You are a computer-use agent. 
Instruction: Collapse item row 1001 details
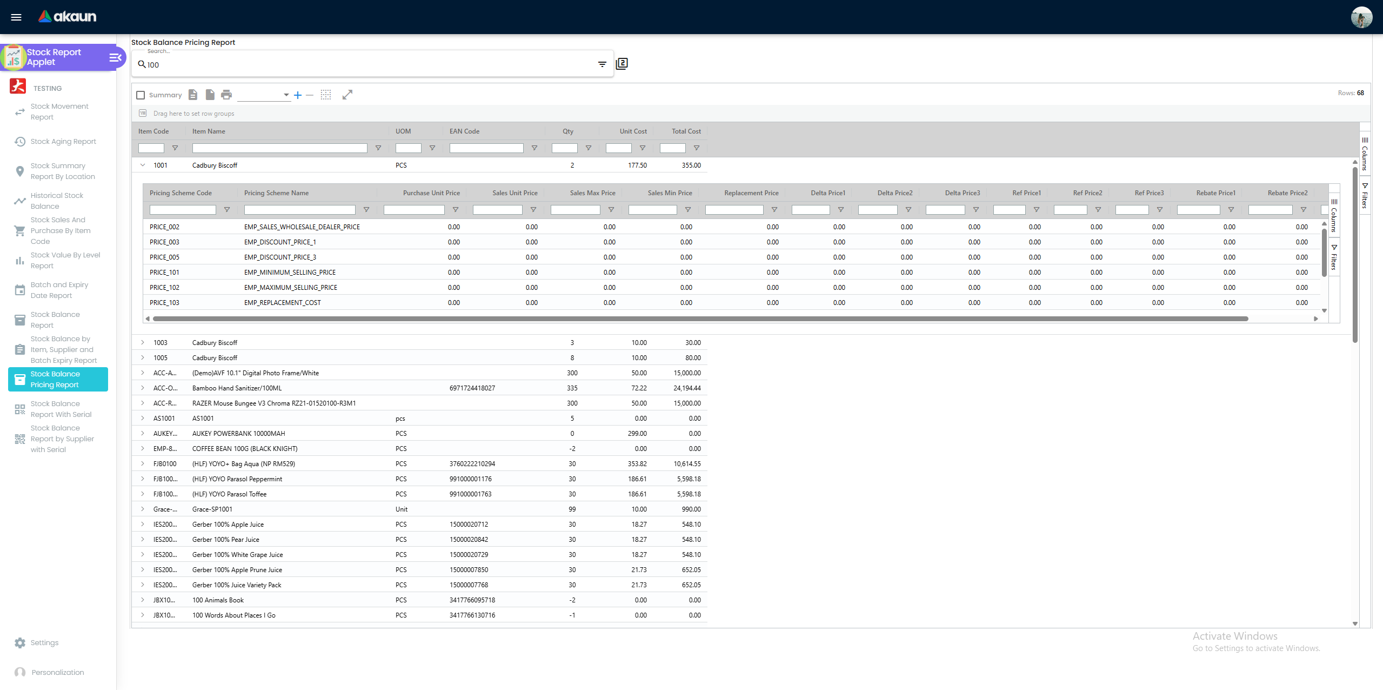[x=143, y=165]
